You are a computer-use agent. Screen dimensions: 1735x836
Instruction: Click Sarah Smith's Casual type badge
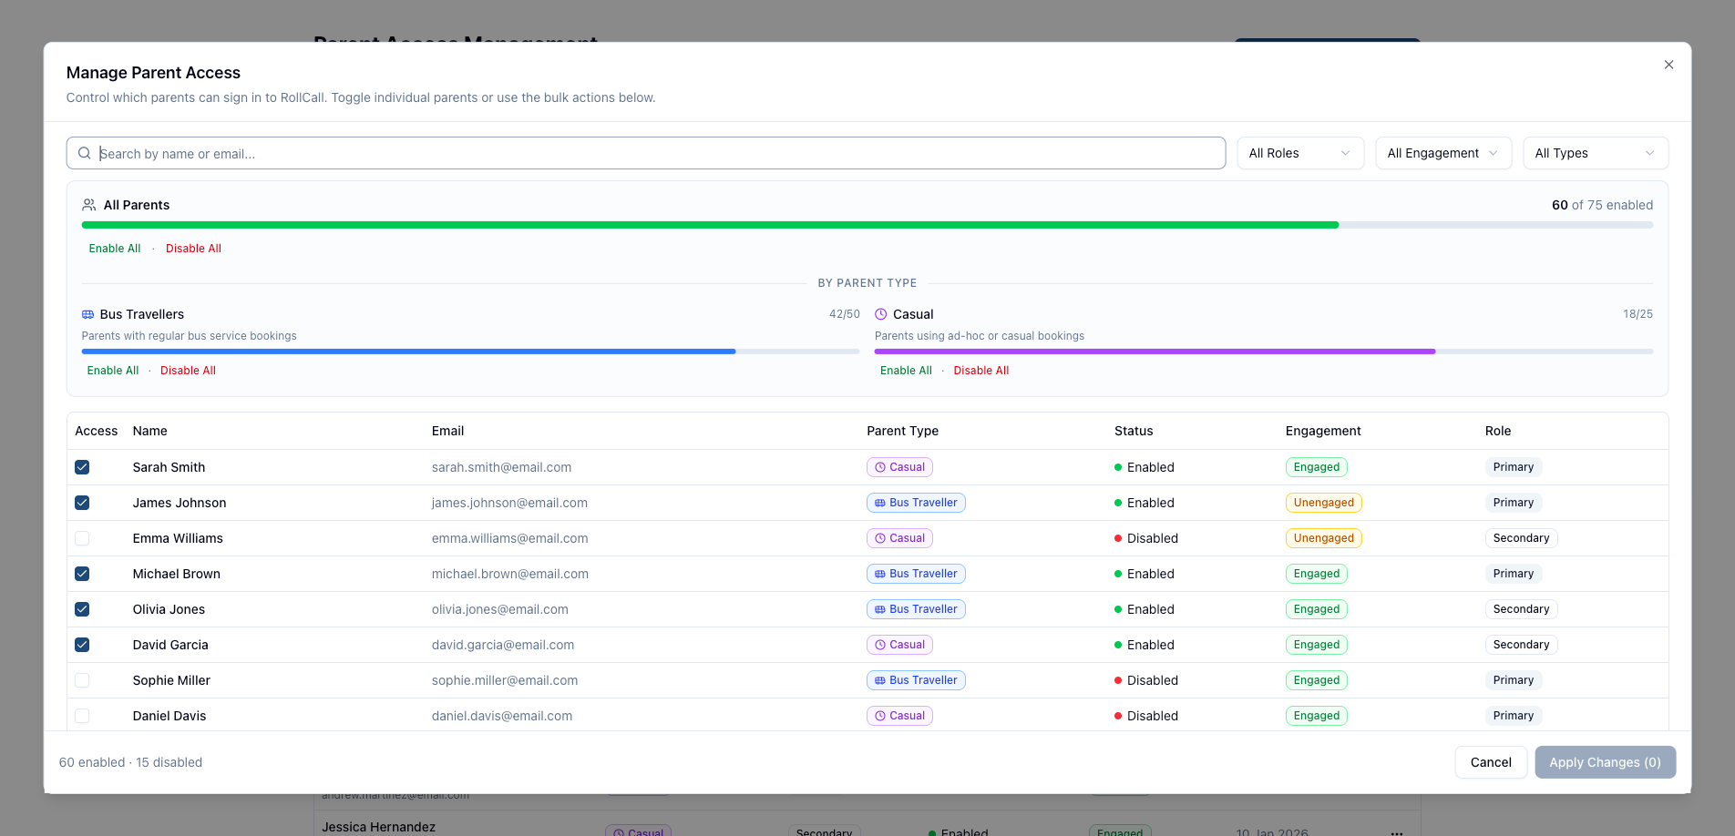click(899, 467)
